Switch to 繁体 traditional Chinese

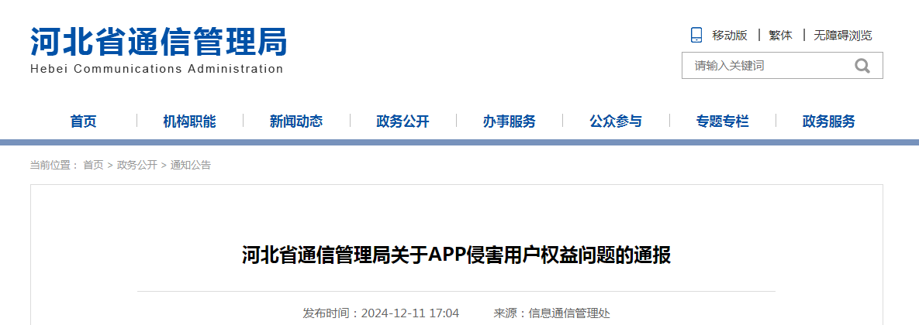pos(781,35)
